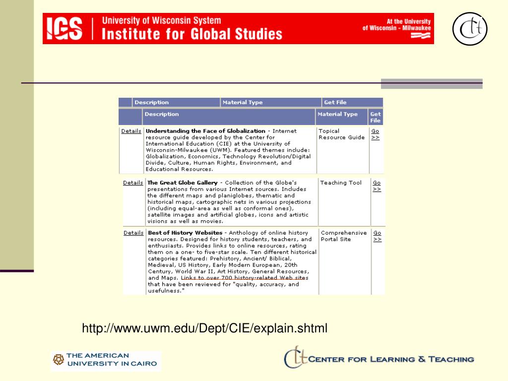Click the IGS logo in the red banner
Screen dimensions: 508x381
coord(64,28)
